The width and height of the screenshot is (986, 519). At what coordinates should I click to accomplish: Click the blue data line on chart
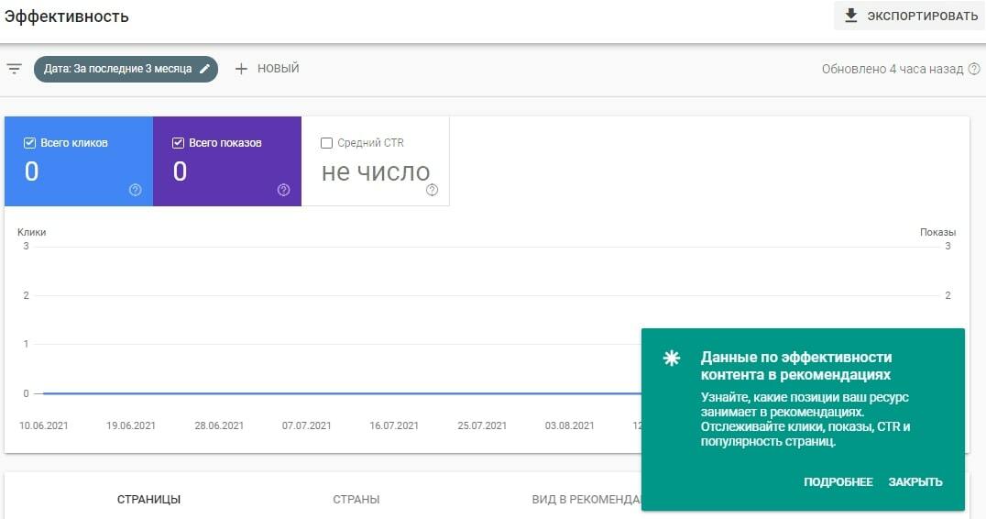[x=340, y=393]
